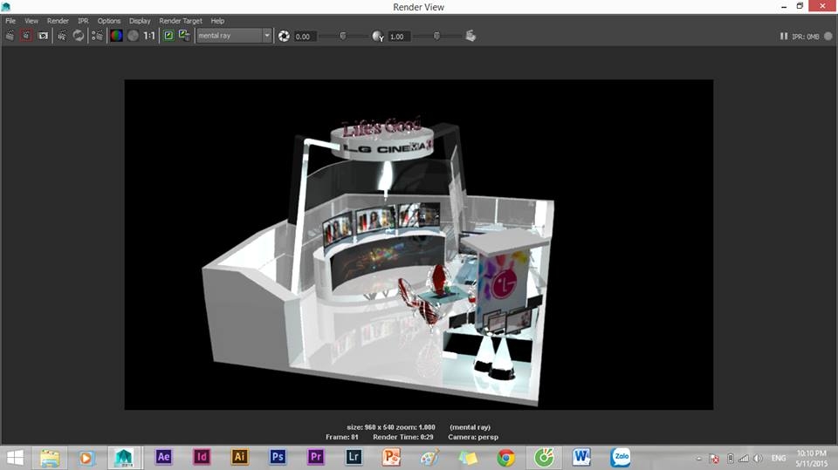
Task: Click the battery tray icon
Action: (x=730, y=459)
